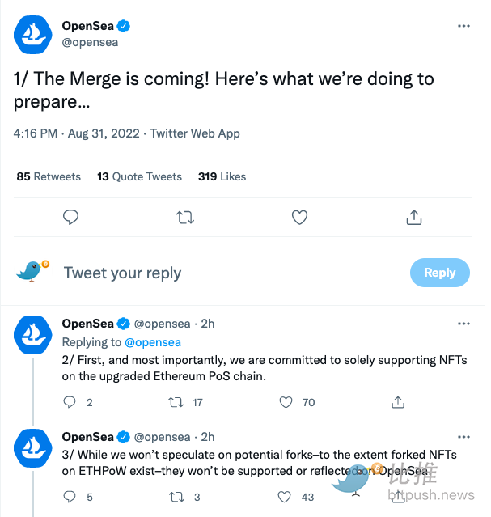Open the @opensea link in Replying to

pos(153,342)
